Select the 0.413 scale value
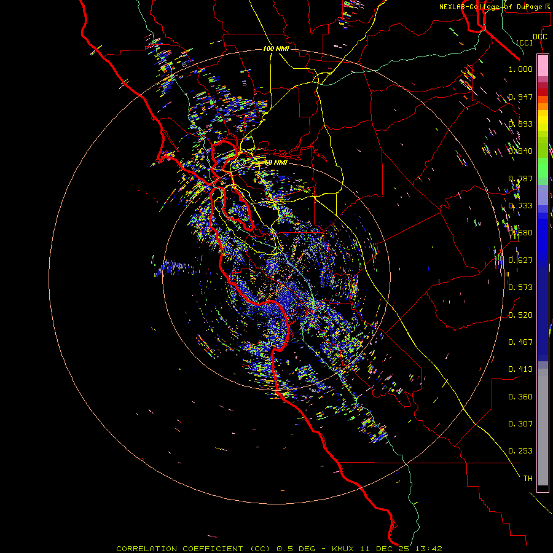The height and width of the screenshot is (553, 553). [520, 369]
